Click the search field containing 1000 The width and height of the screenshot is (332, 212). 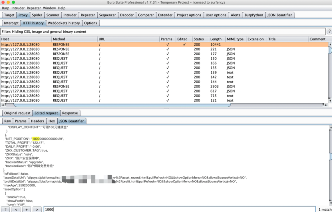click(x=180, y=210)
